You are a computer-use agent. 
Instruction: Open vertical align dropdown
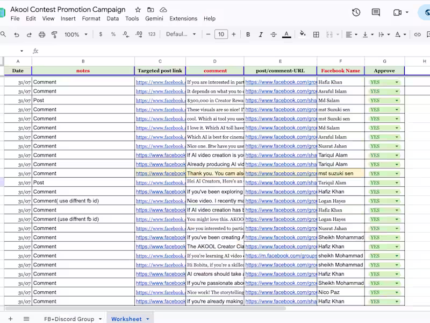coord(368,34)
